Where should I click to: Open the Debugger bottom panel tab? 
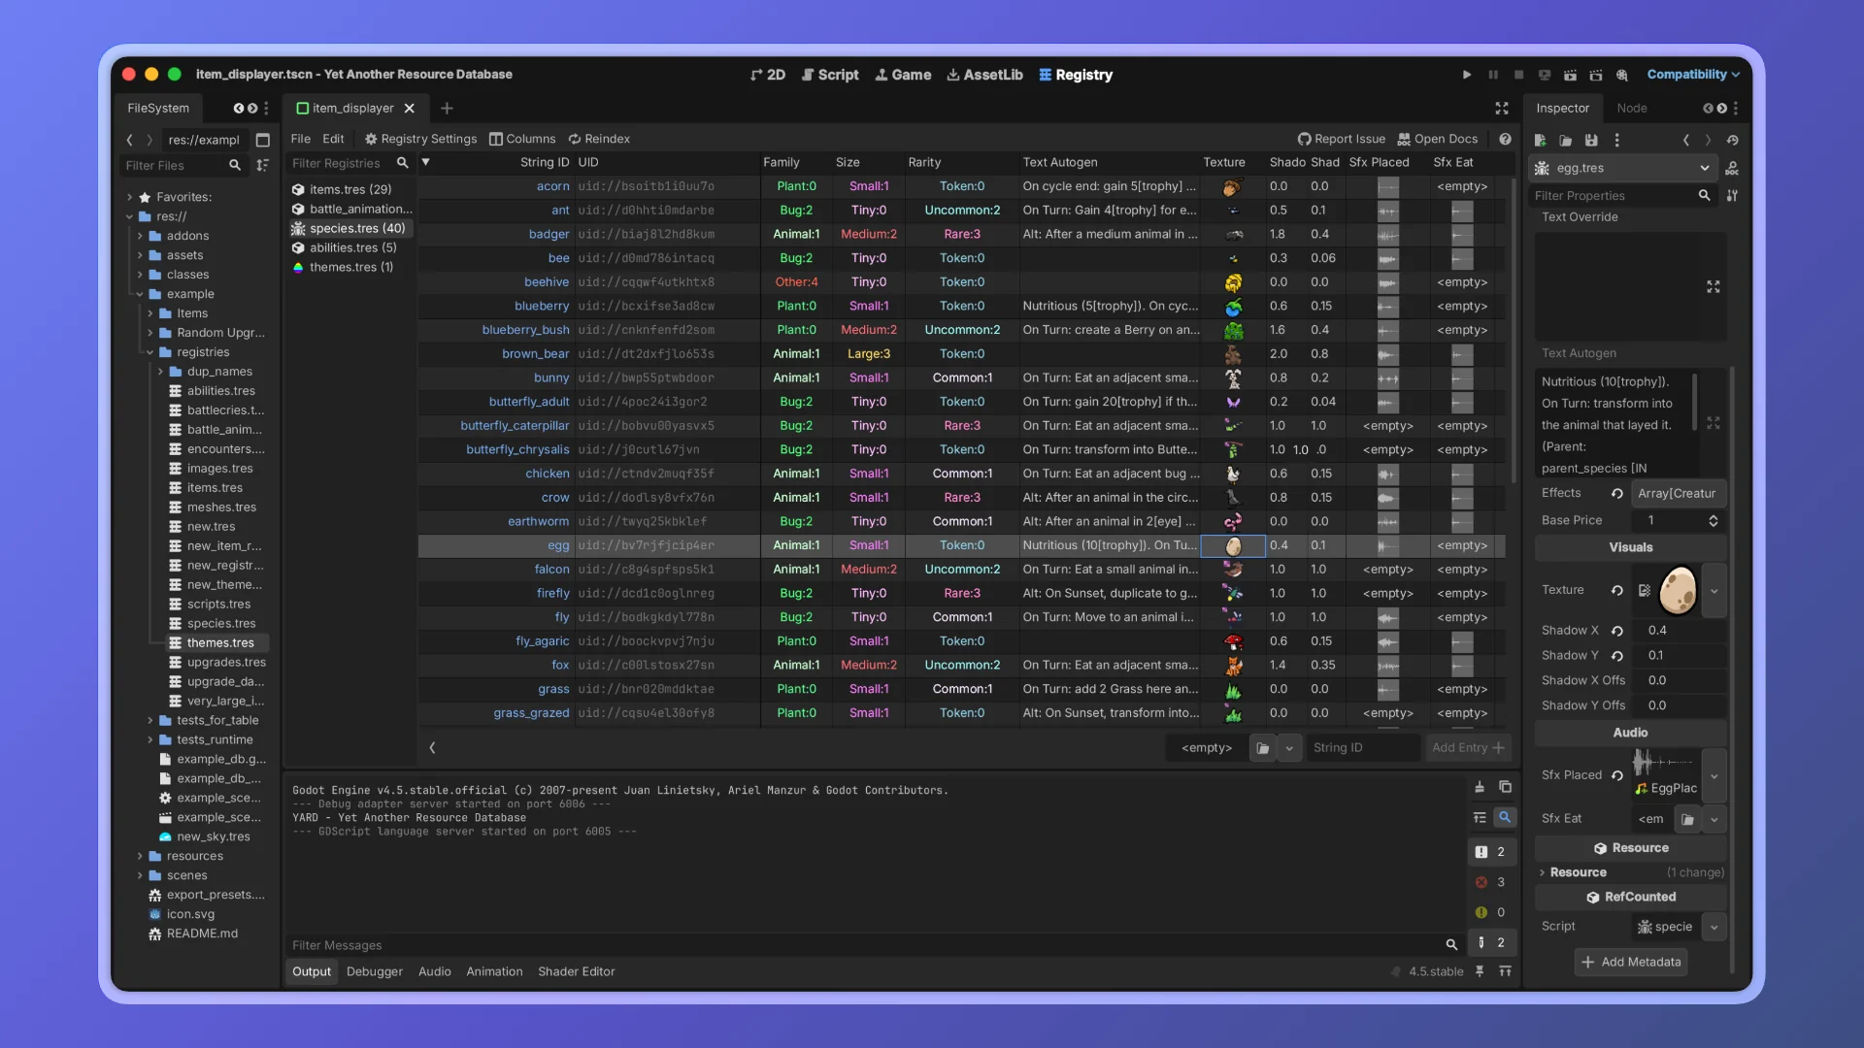click(374, 971)
